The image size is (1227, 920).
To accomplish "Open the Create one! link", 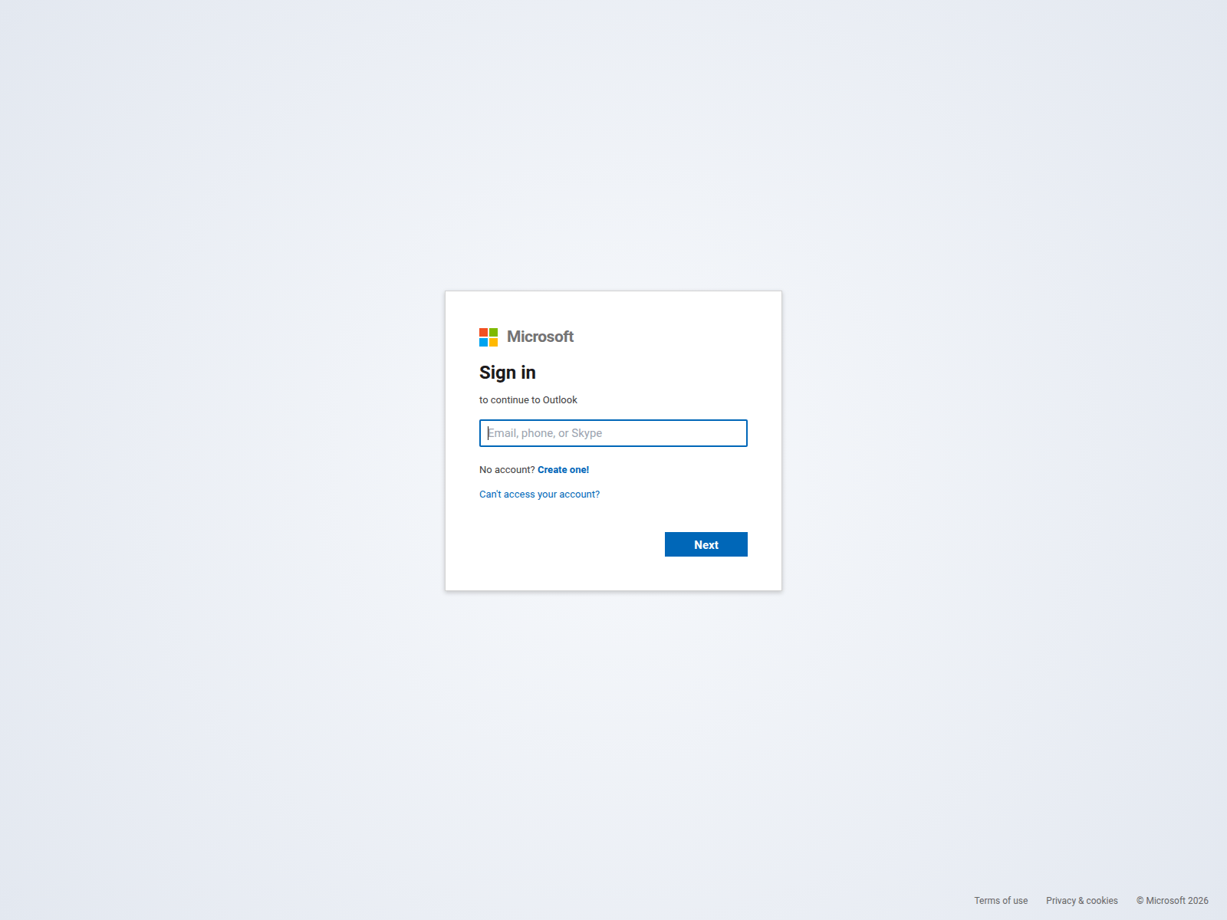I will point(564,470).
